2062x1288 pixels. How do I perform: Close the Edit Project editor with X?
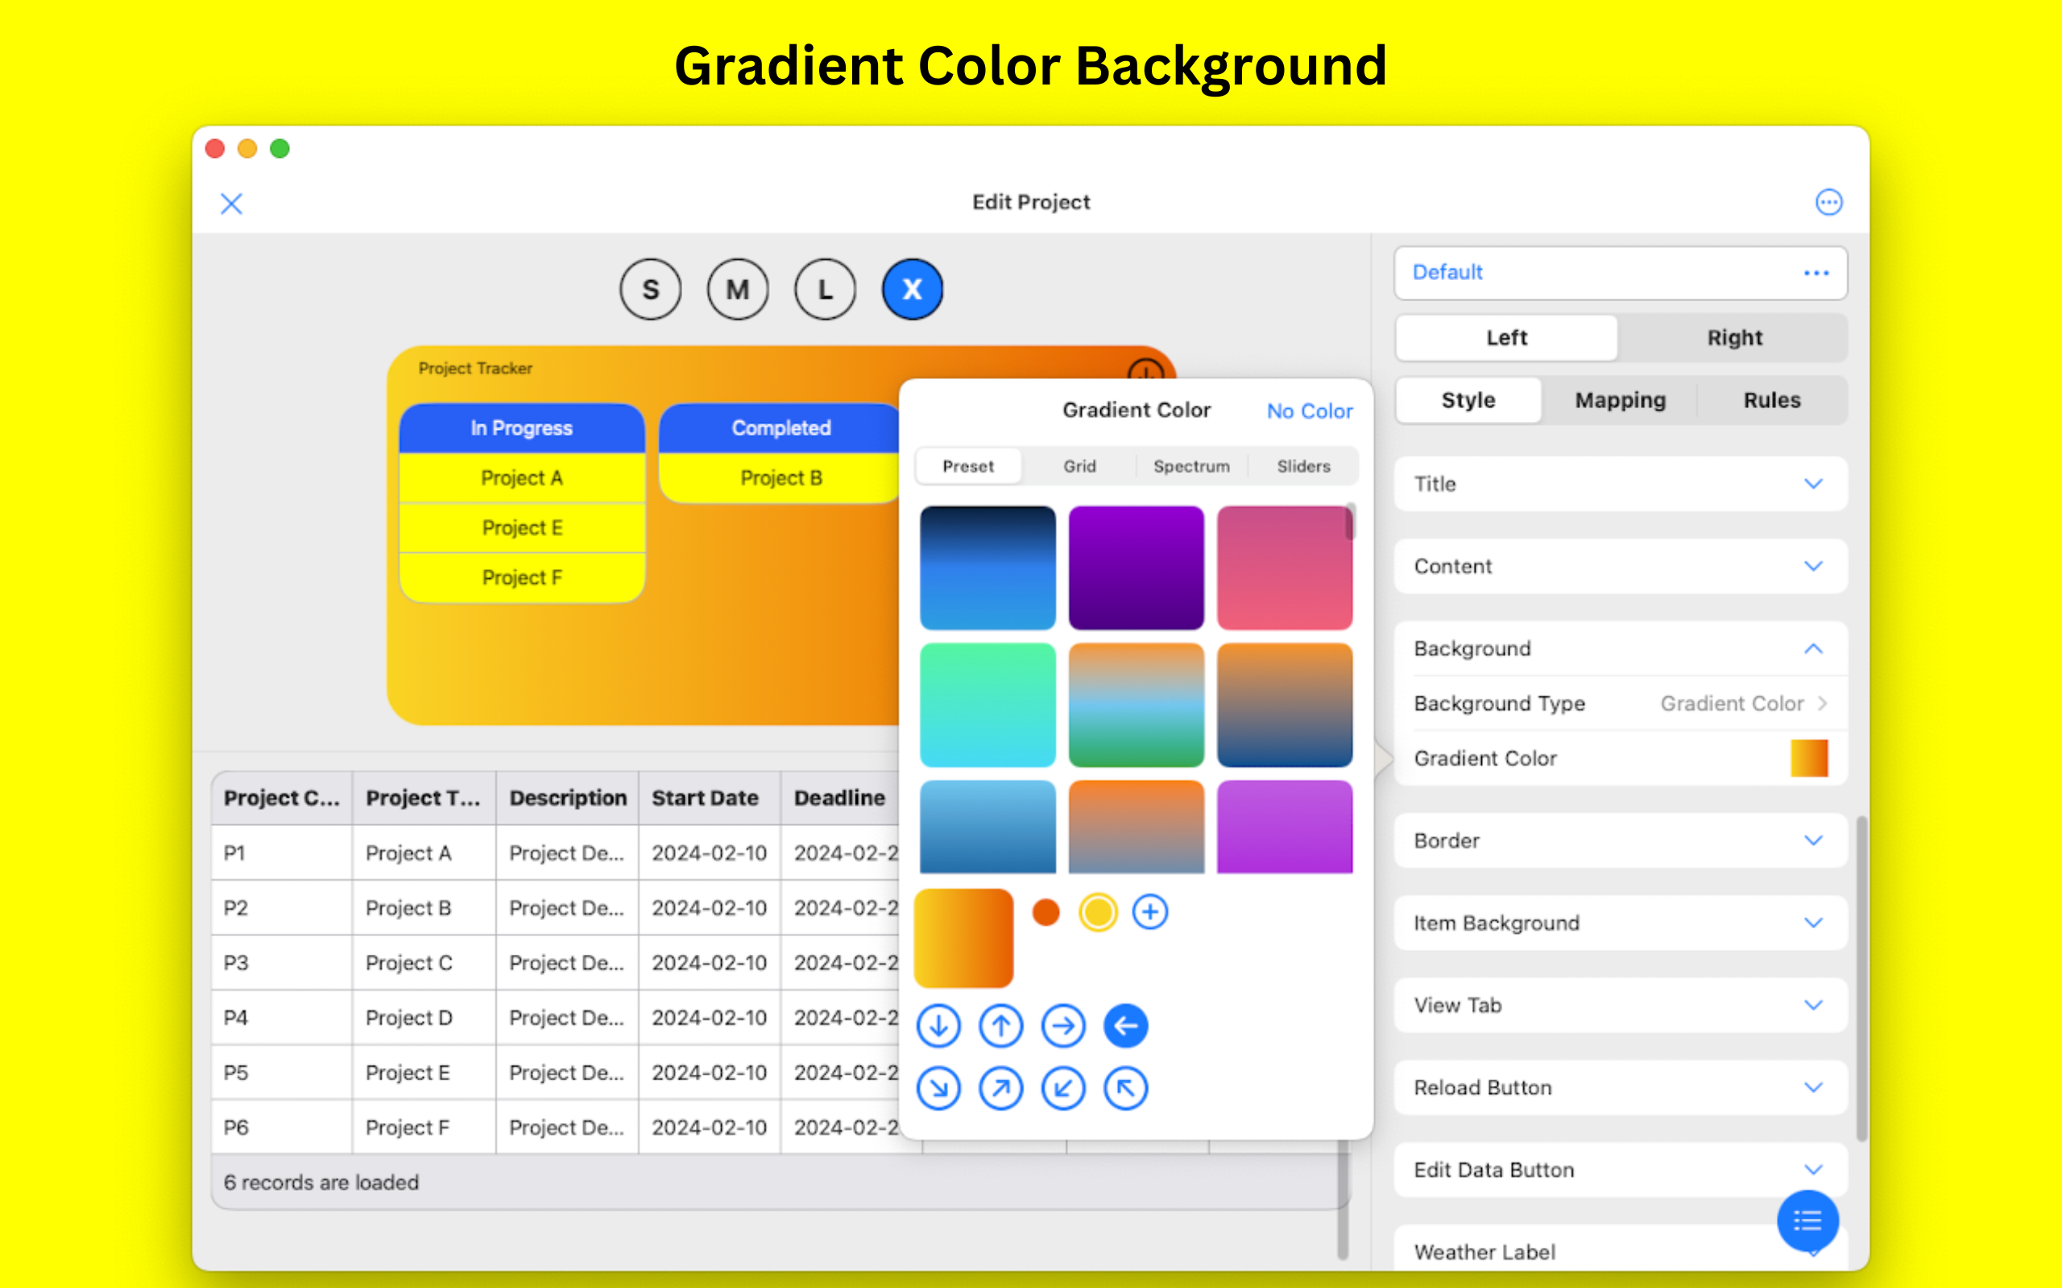(231, 204)
